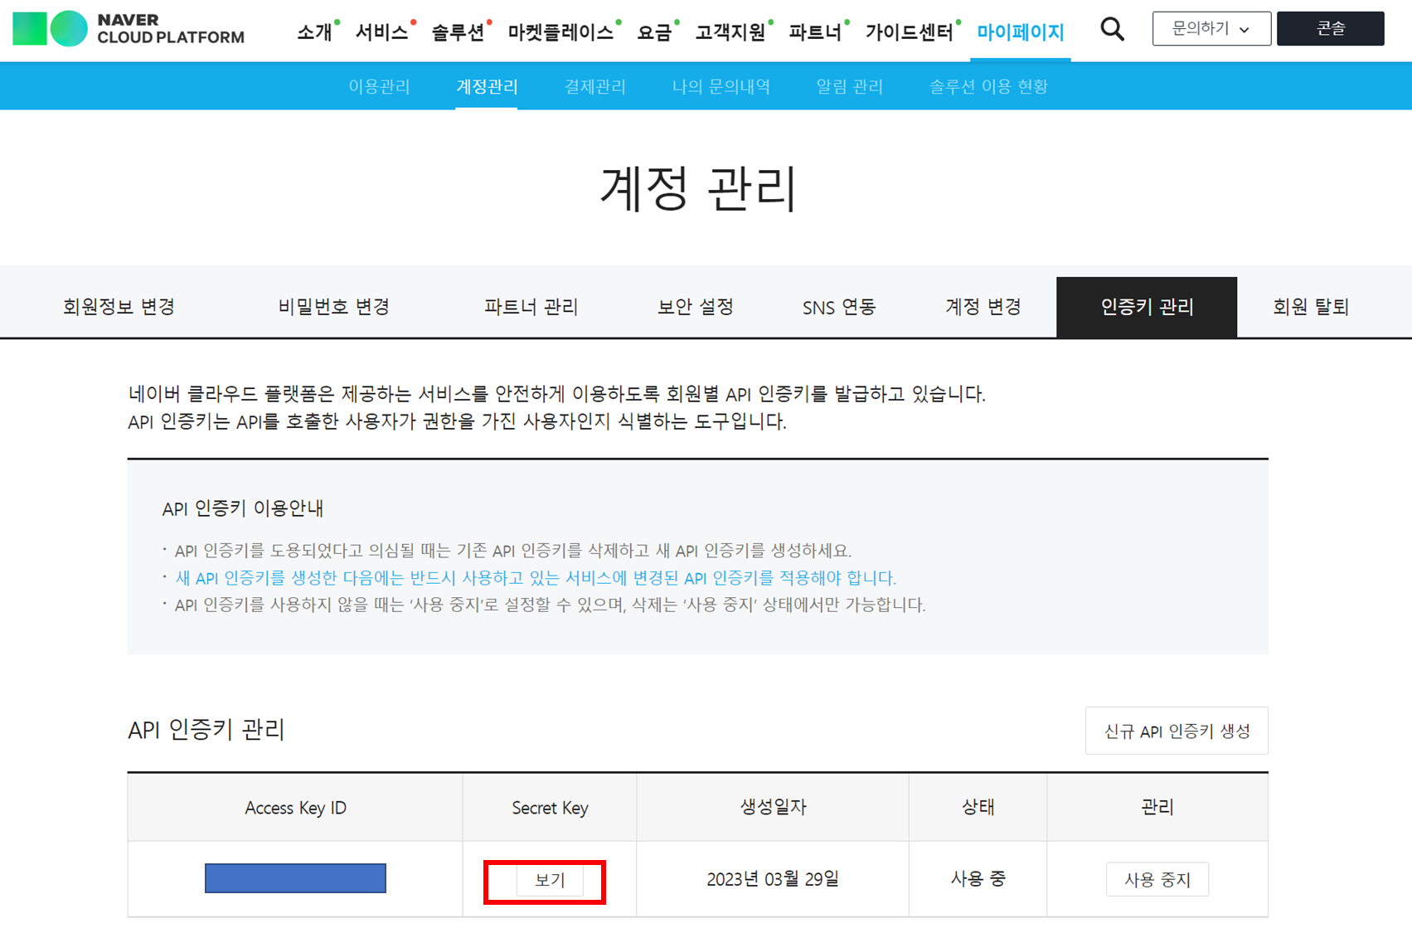Open the 솔루션 menu
The width and height of the screenshot is (1412, 933).
tap(458, 32)
